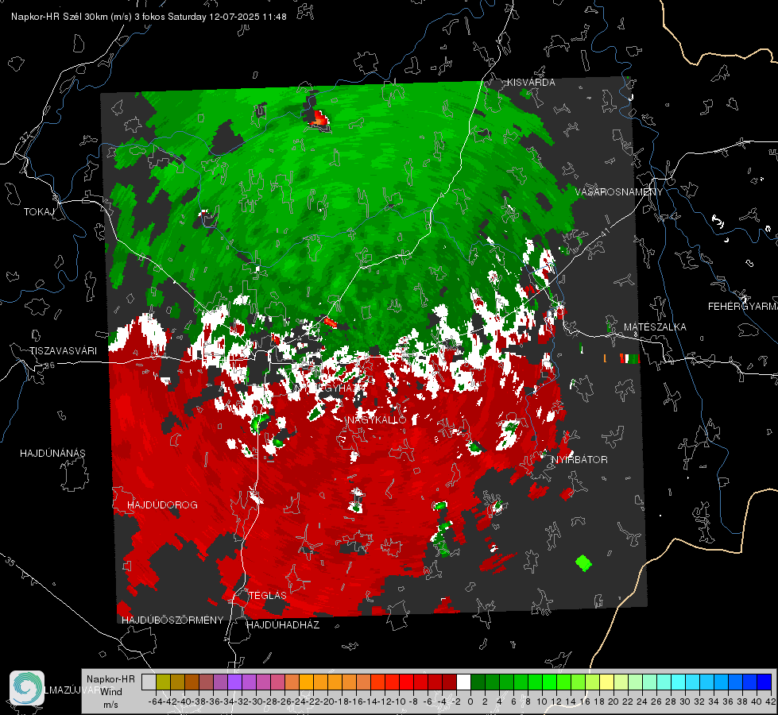Click the road number 35 label at lower left
778x715 pixels.
tap(10, 561)
